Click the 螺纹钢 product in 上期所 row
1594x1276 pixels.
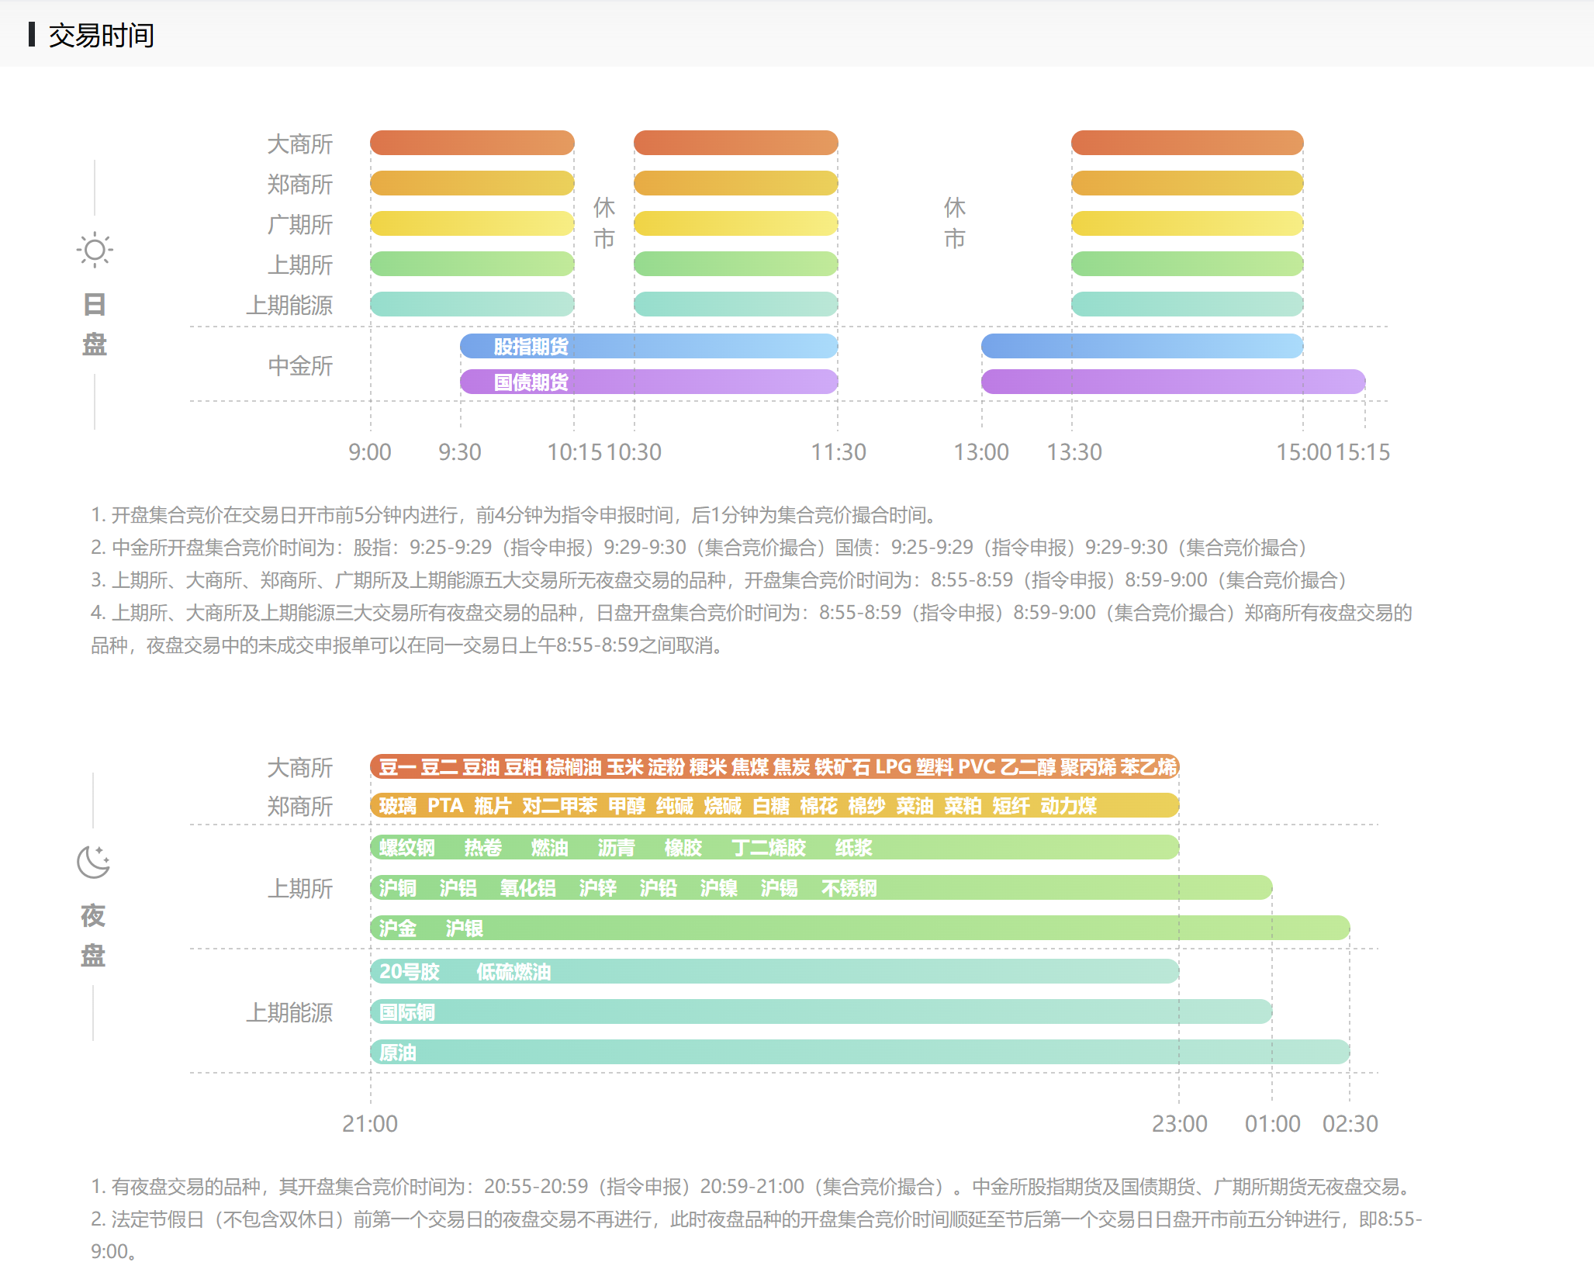click(x=406, y=848)
